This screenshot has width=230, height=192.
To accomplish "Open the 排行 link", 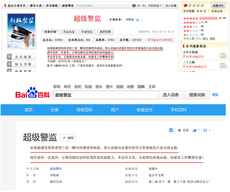I will pos(205,39).
